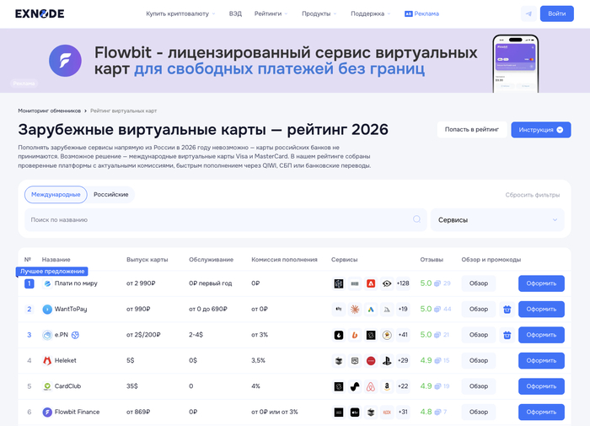The height and width of the screenshot is (426, 590).
Task: Click the 'от 0₽ или от 3%' commission cell
Action: [275, 412]
